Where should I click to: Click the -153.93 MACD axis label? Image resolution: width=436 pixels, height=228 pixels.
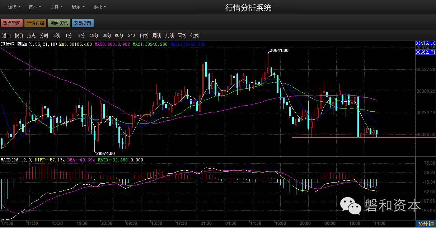click(427, 211)
